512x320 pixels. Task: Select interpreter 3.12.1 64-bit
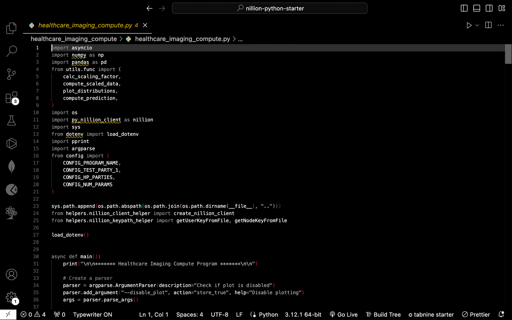(303, 314)
